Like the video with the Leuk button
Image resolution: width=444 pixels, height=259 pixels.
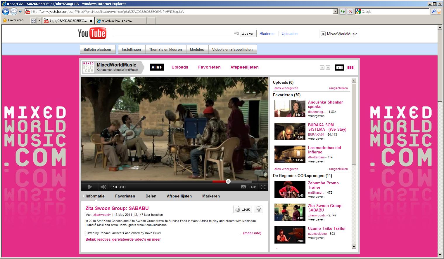(243, 209)
